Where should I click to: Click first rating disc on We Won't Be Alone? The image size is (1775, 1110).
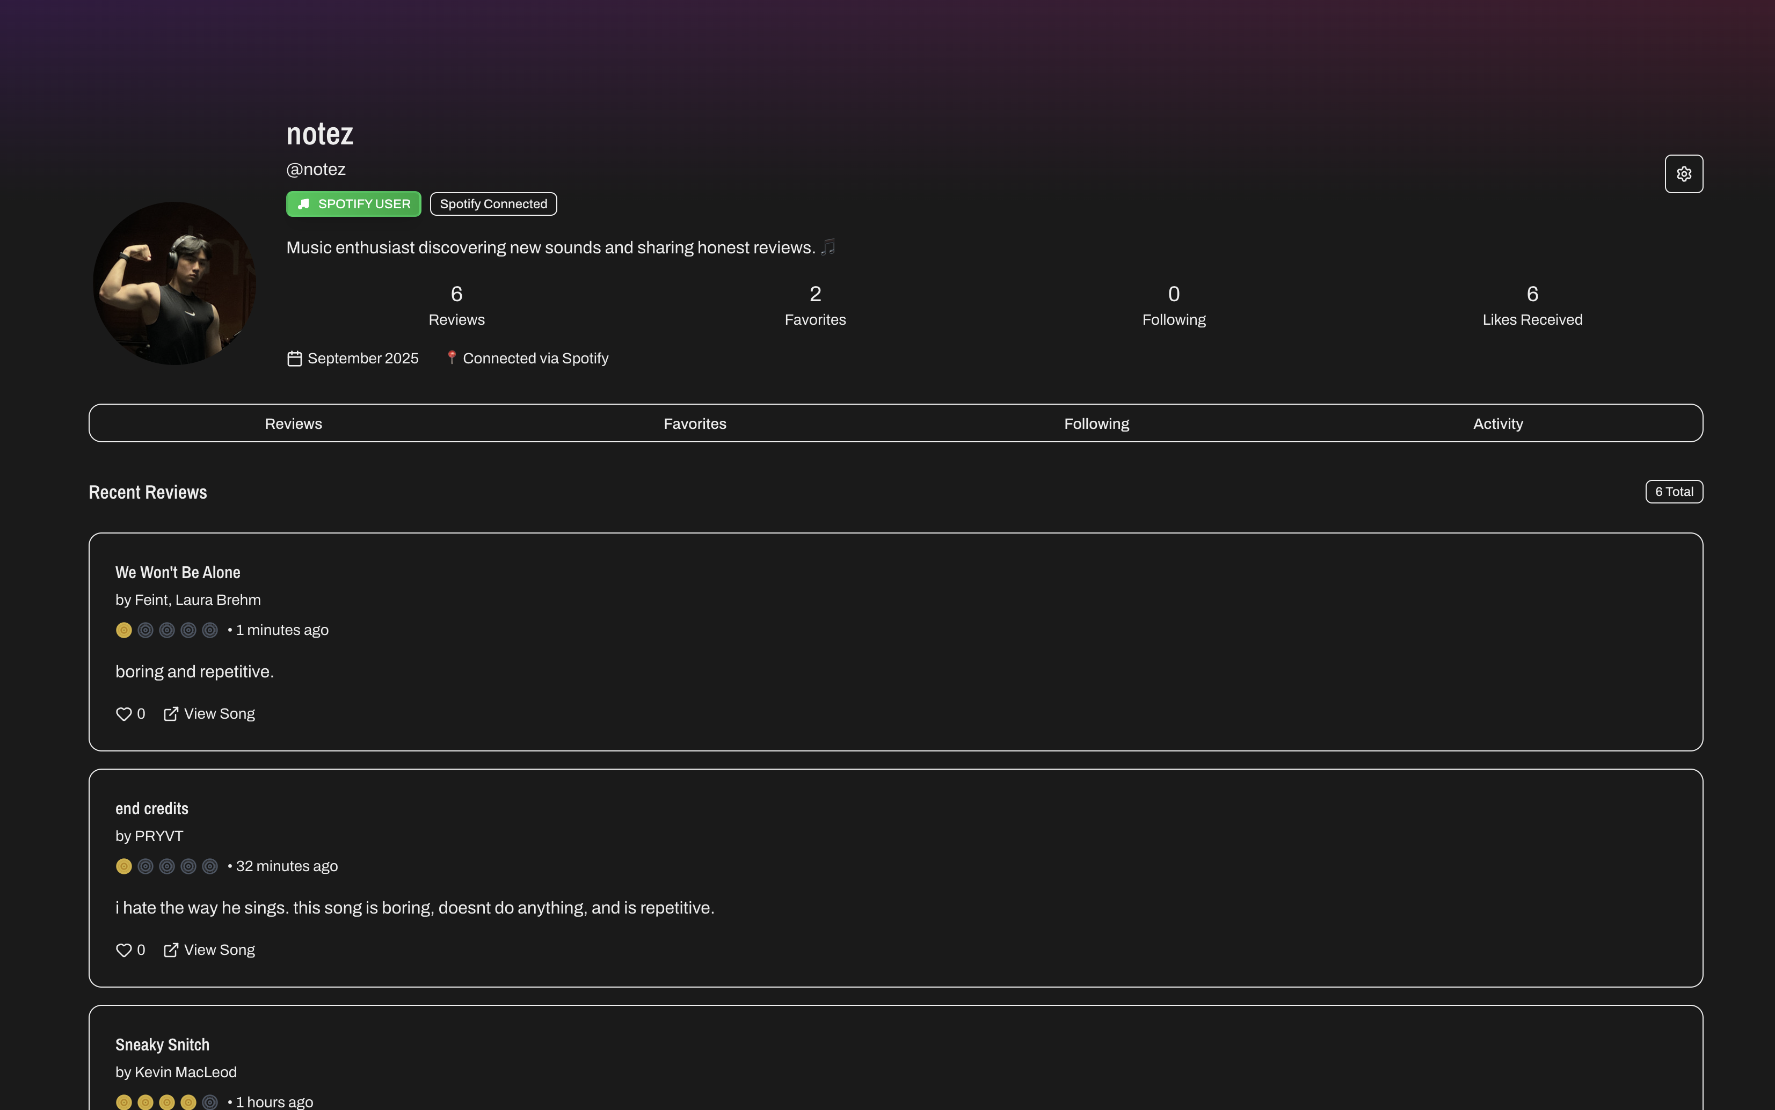coord(123,630)
